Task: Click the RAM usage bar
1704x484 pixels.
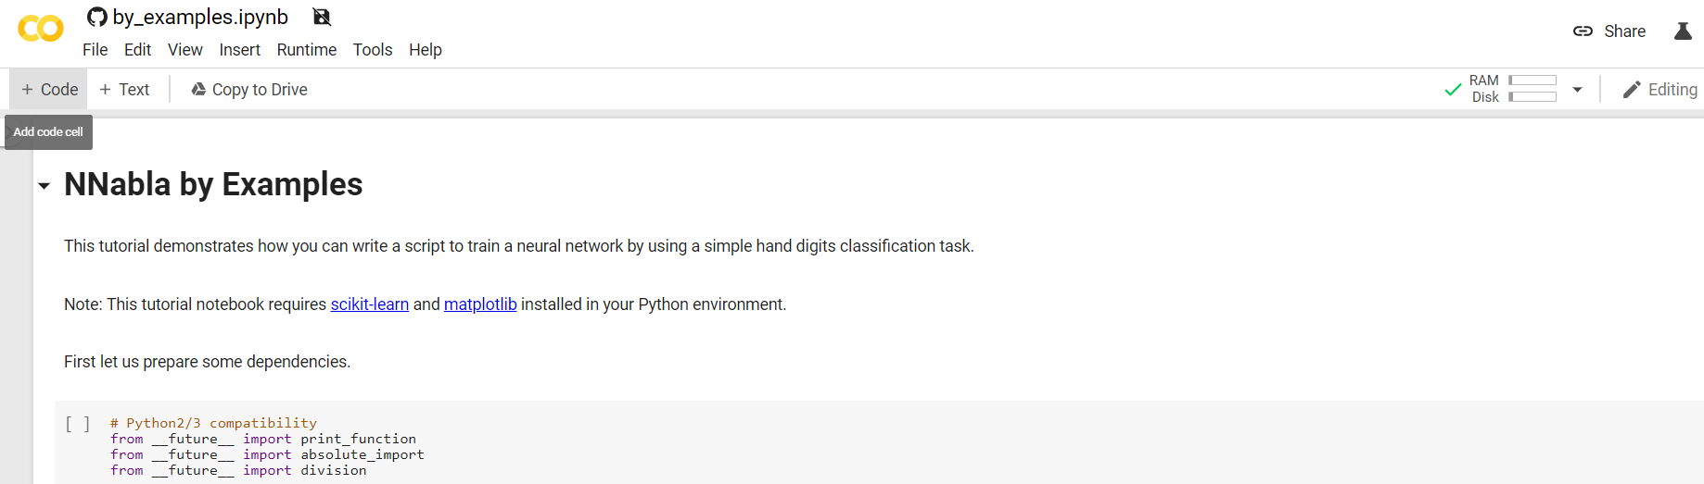Action: click(x=1532, y=81)
